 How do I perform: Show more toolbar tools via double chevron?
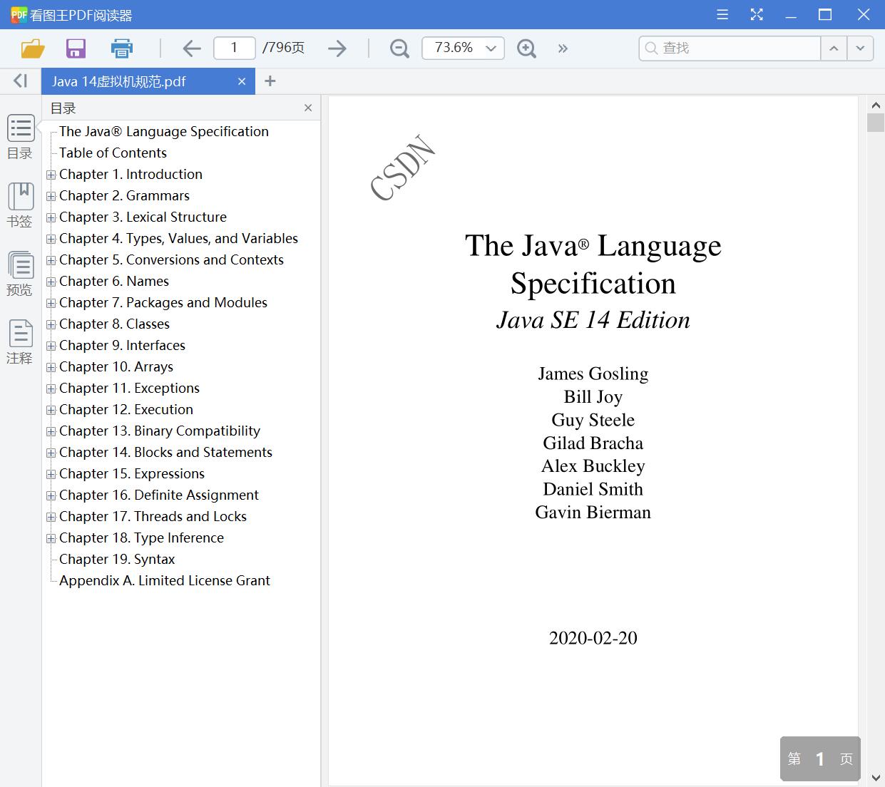[563, 48]
